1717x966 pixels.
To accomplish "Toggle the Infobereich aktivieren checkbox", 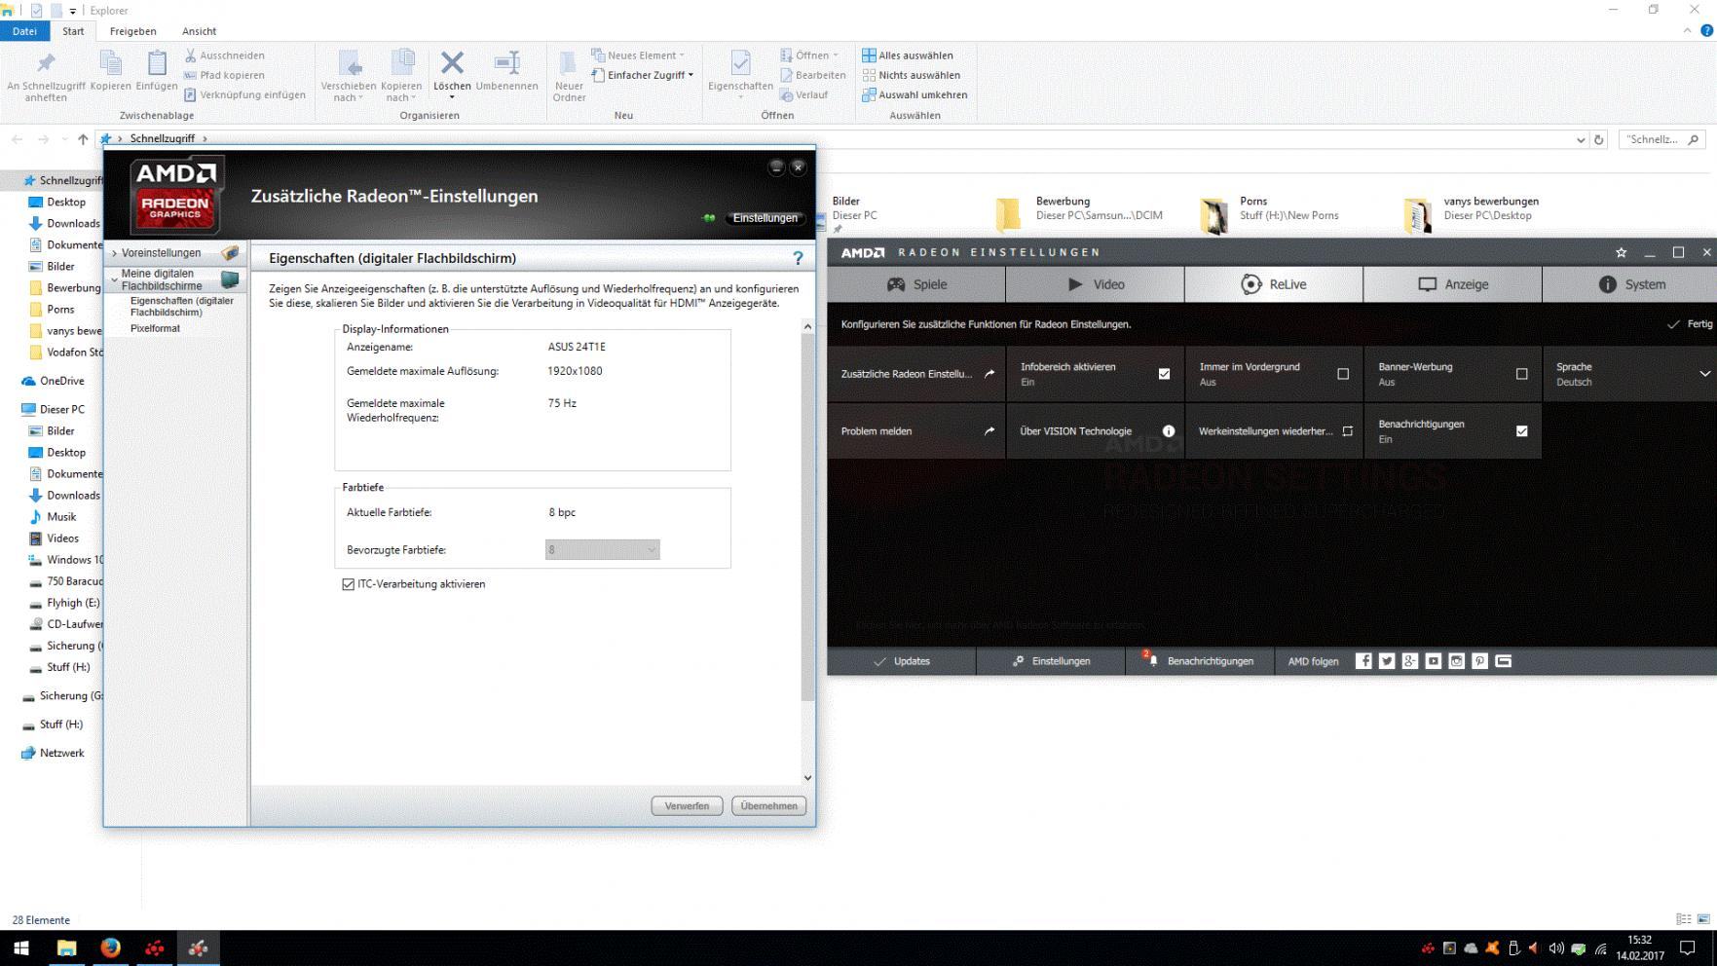I will click(x=1164, y=374).
